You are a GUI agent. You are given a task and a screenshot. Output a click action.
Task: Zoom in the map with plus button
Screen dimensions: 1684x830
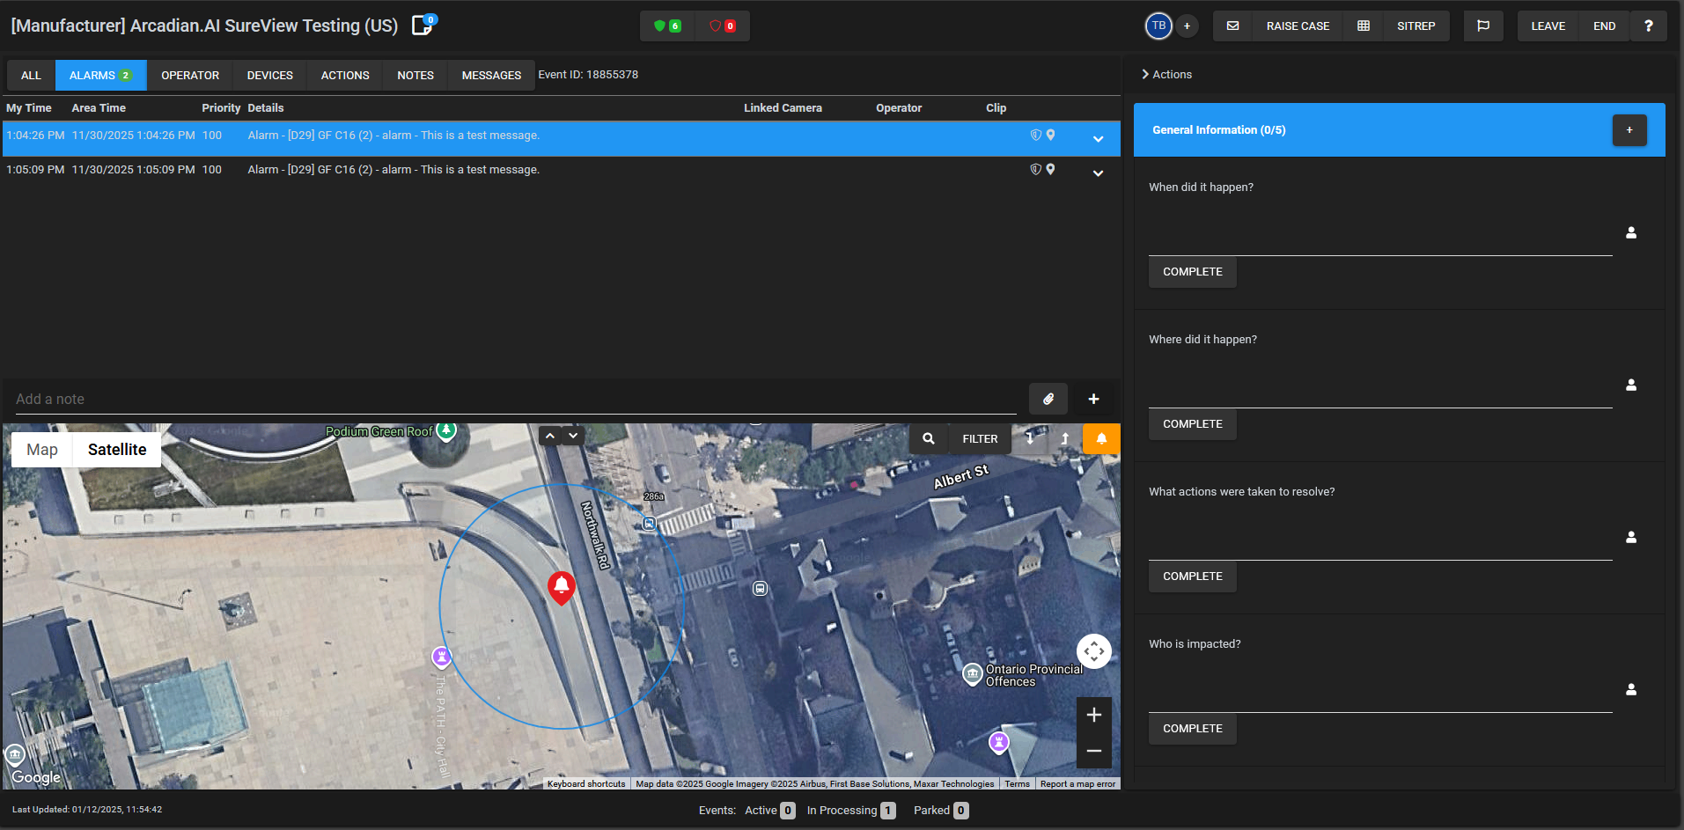pyautogui.click(x=1093, y=715)
